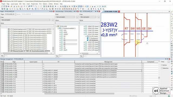Select the Hyperlink paperclip icon in right toolbar

point(172,74)
